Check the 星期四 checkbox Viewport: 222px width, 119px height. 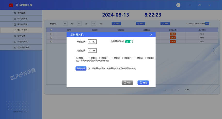coord(112,58)
